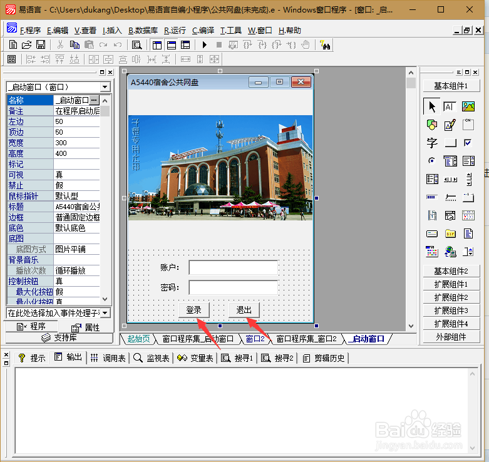Select the month calendar component icon
The height and width of the screenshot is (462, 489).
(468, 215)
